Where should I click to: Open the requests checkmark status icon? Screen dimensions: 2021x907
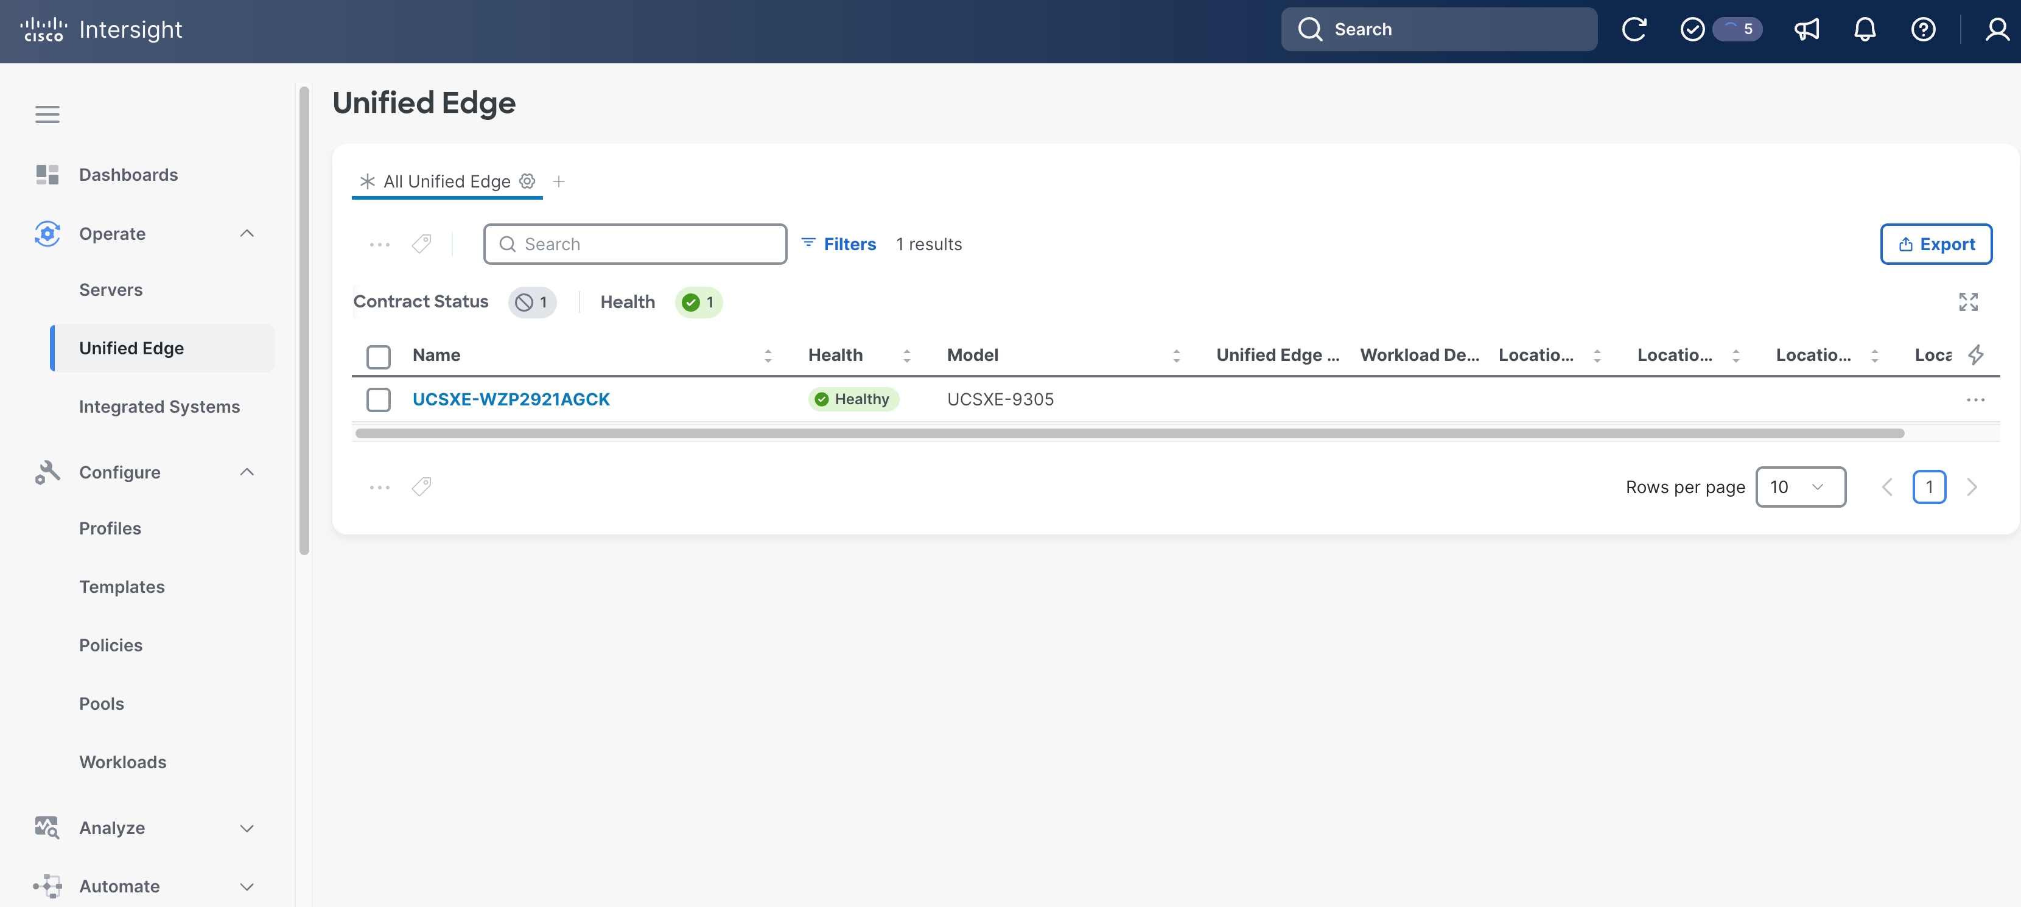tap(1692, 30)
